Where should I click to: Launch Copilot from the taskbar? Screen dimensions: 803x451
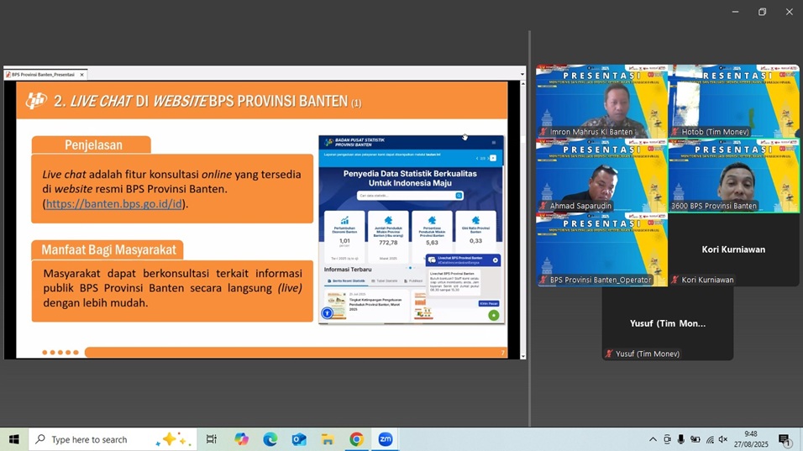pos(241,439)
